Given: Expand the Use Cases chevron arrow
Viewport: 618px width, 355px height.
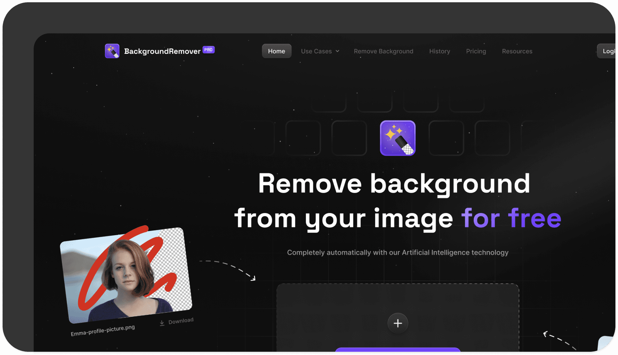Looking at the screenshot, I should coord(338,51).
